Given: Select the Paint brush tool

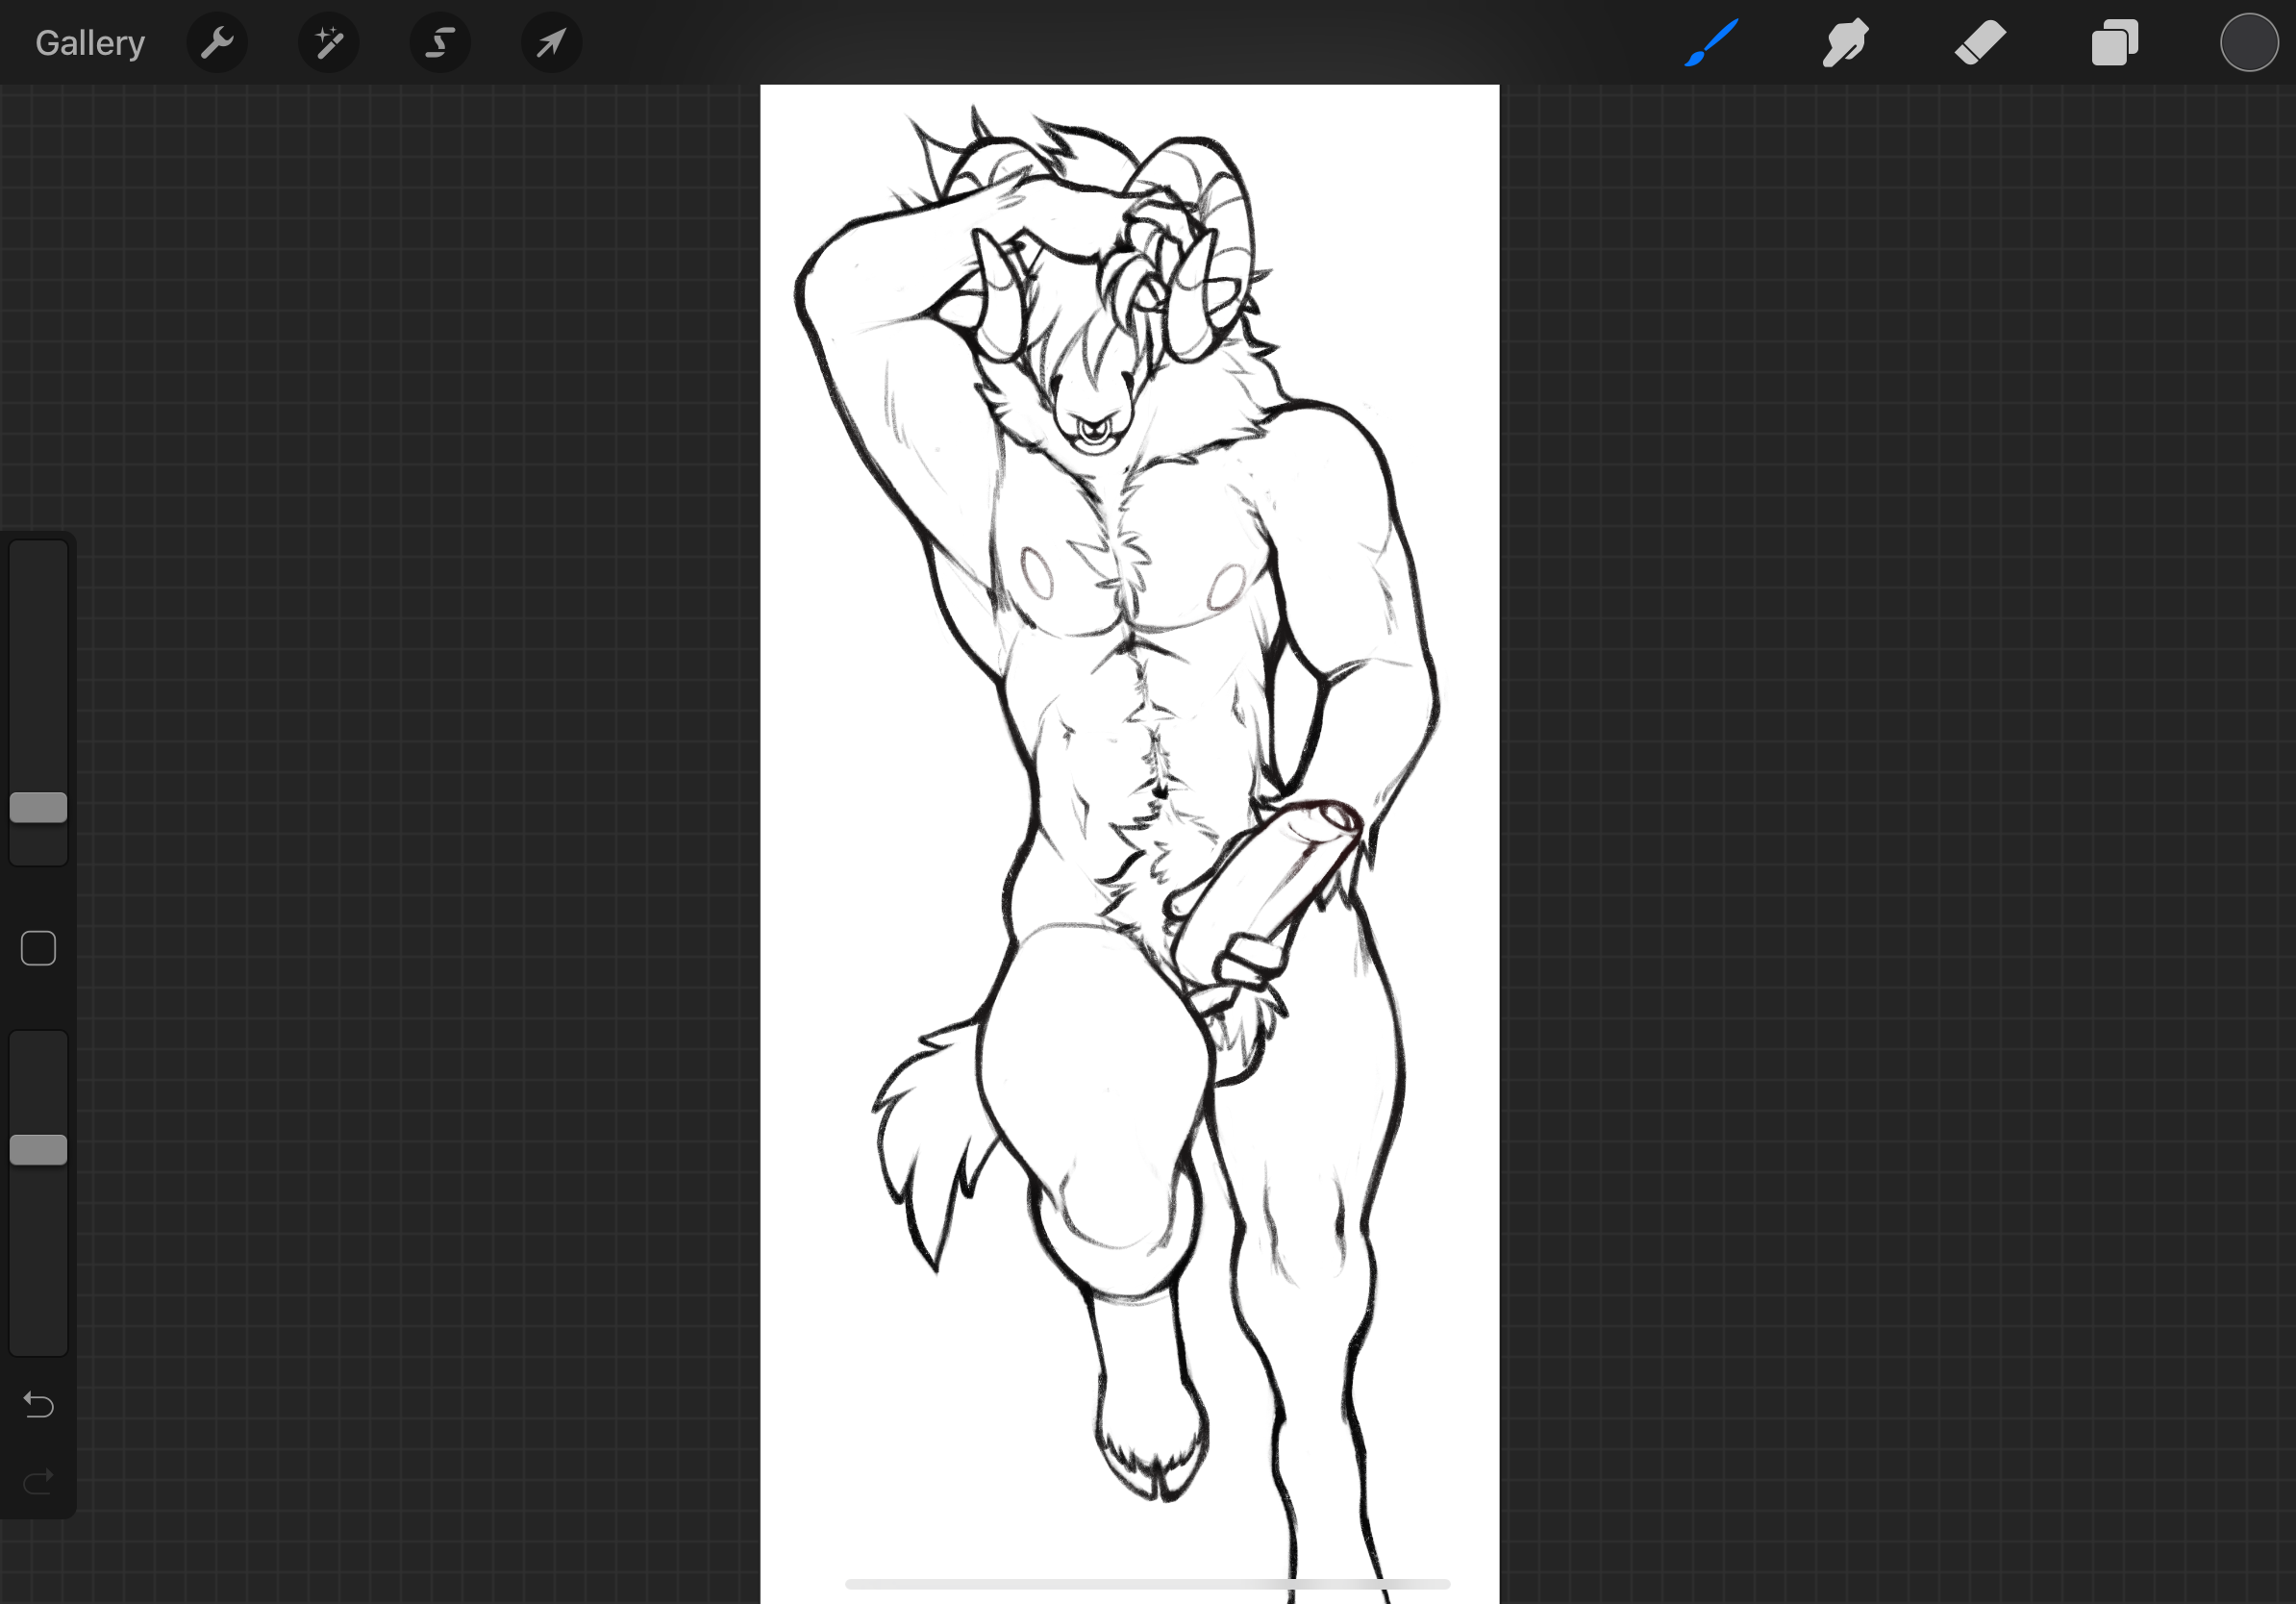Looking at the screenshot, I should [1711, 43].
